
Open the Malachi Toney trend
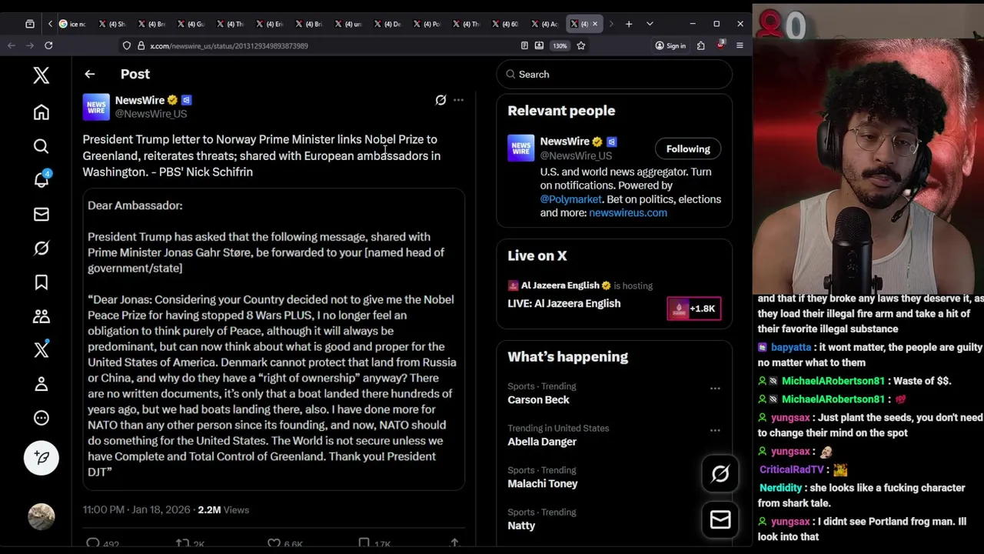(x=543, y=484)
